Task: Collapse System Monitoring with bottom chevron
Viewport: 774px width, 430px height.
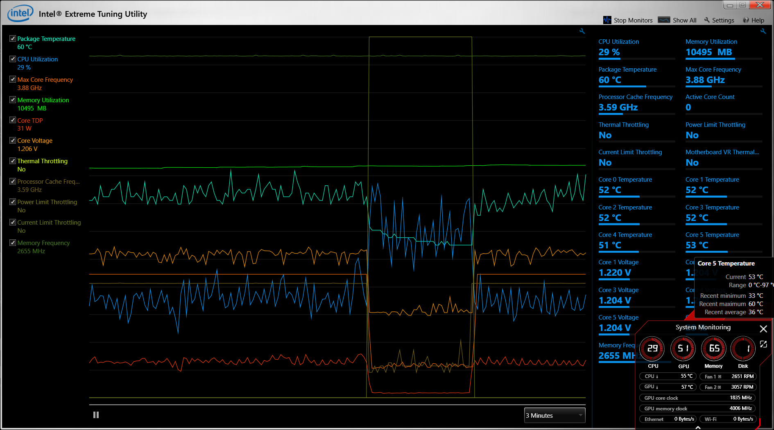Action: [x=698, y=427]
